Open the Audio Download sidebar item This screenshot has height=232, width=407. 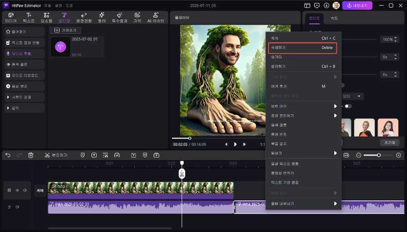pos(24,75)
